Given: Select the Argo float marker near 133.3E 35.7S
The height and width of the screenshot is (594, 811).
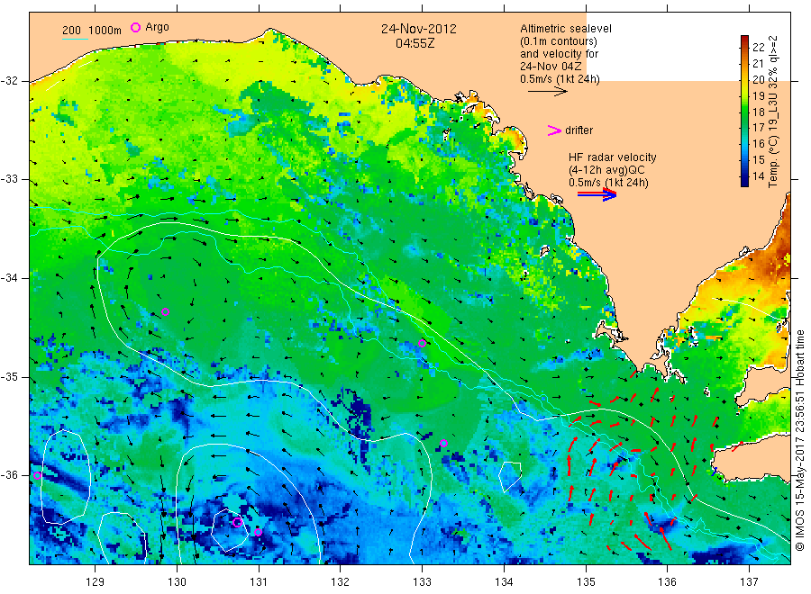Looking at the screenshot, I should [443, 443].
